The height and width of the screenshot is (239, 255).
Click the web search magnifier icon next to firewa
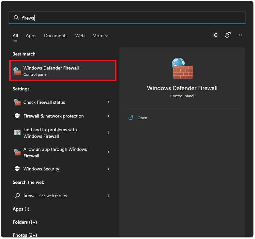tap(17, 196)
